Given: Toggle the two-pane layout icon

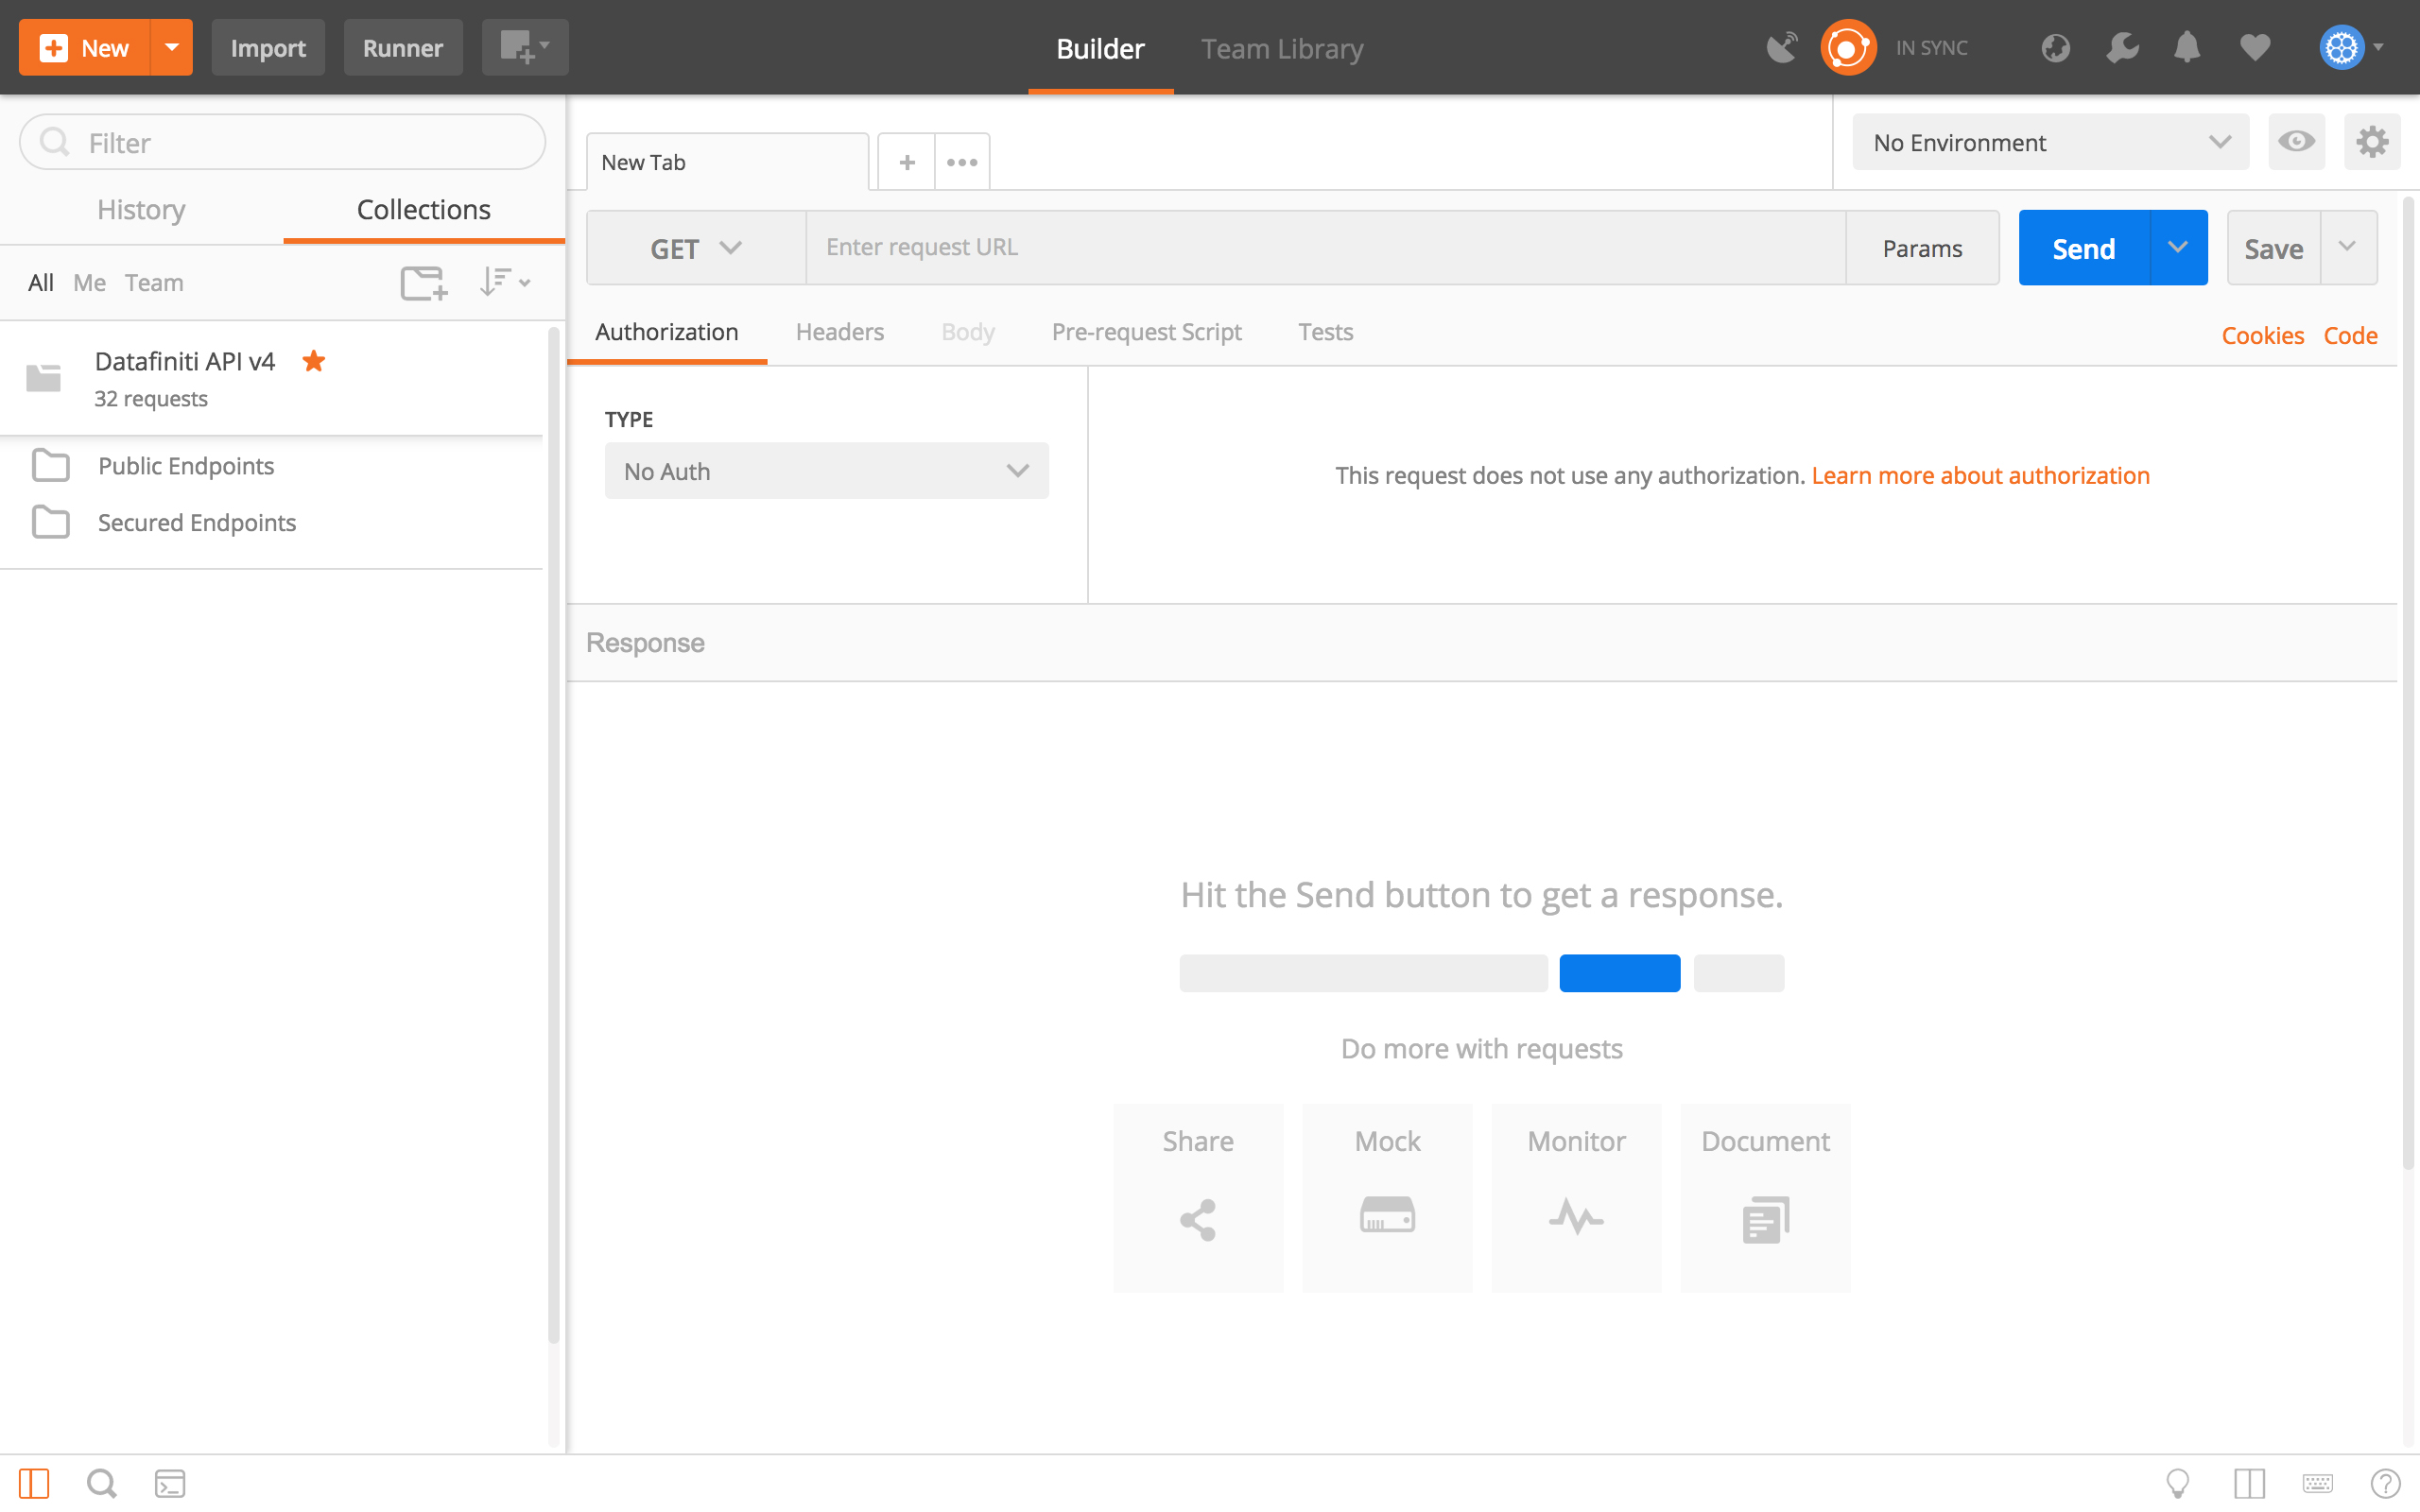Looking at the screenshot, I should point(2249,1483).
